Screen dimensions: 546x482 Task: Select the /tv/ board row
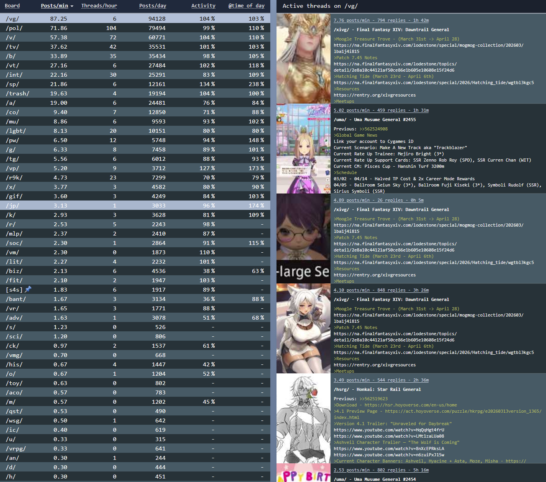tap(135, 47)
